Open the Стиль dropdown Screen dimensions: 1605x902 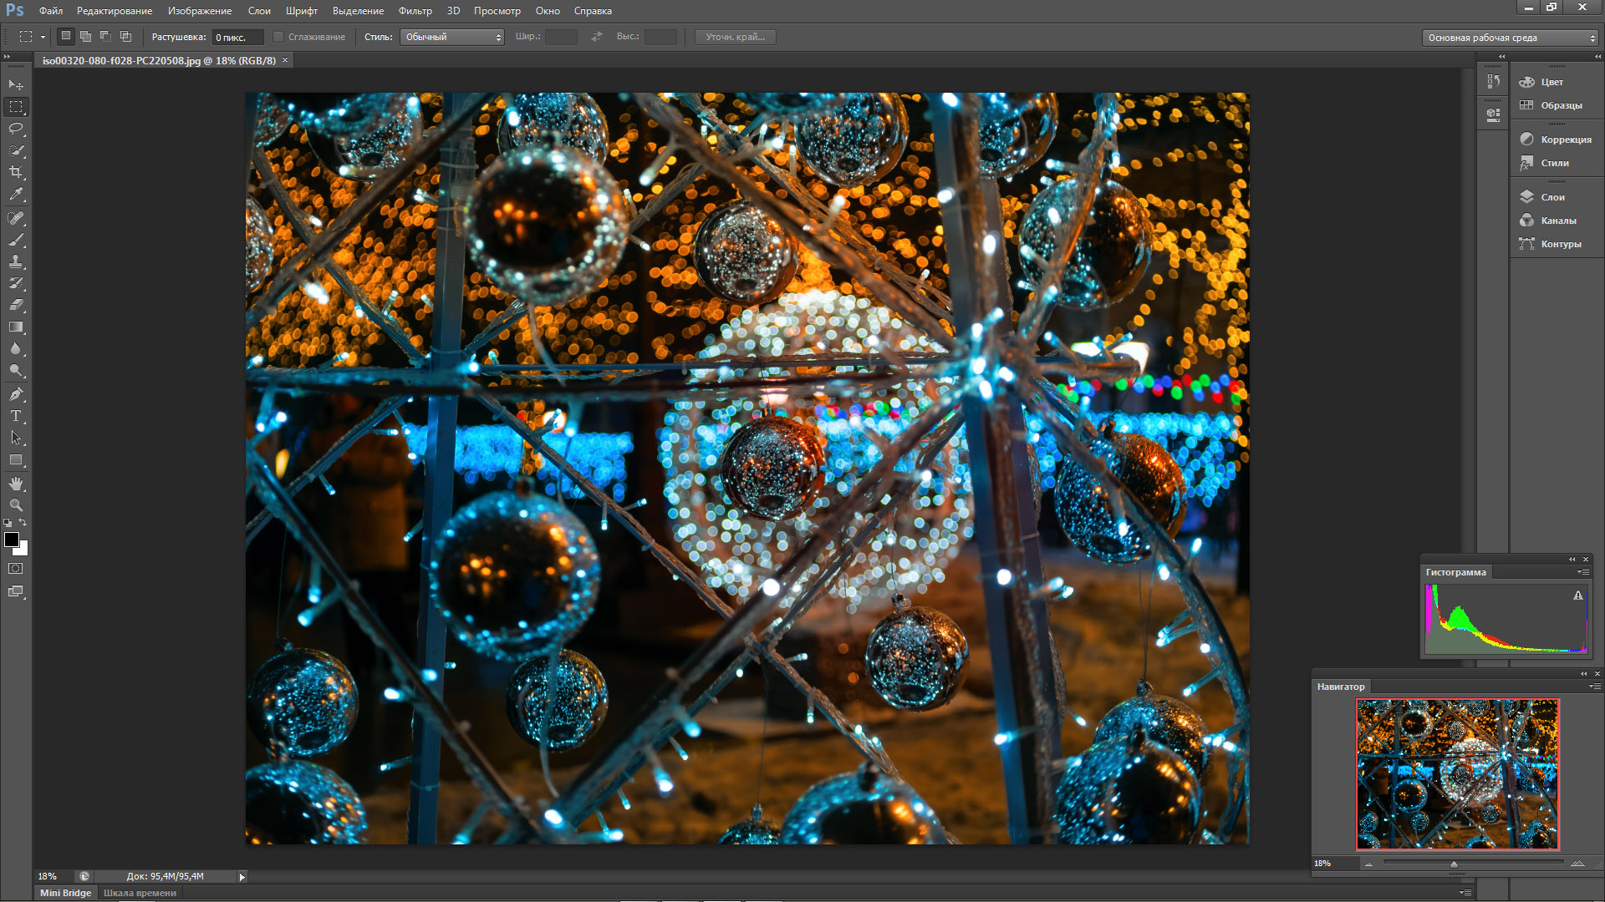click(x=451, y=37)
